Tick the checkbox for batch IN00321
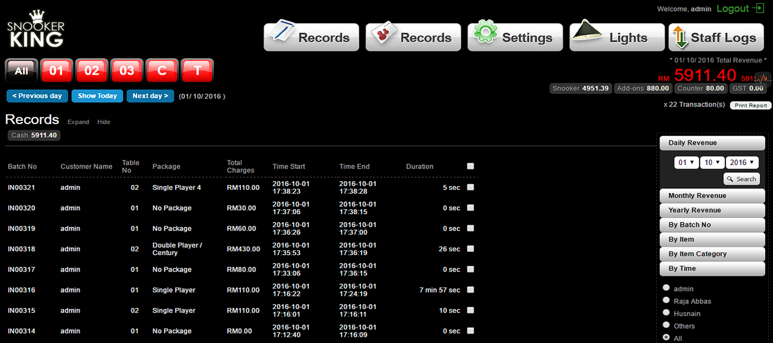773x343 pixels. 470,187
